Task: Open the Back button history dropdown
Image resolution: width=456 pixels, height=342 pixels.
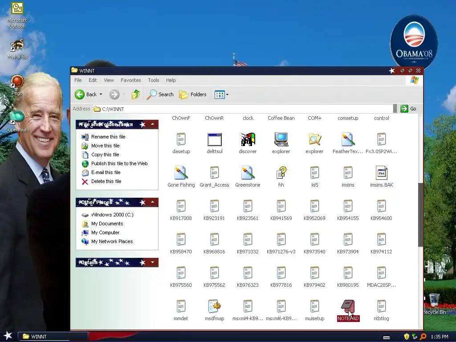Action: point(101,94)
